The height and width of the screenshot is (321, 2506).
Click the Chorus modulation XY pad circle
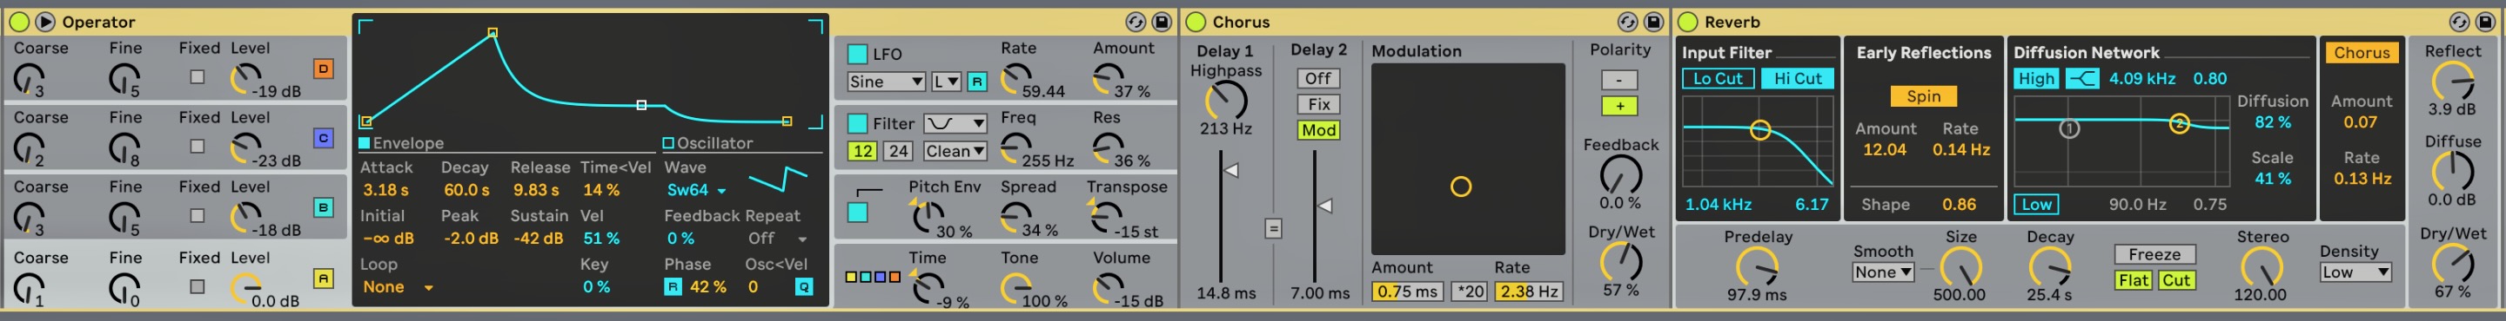click(x=1460, y=187)
